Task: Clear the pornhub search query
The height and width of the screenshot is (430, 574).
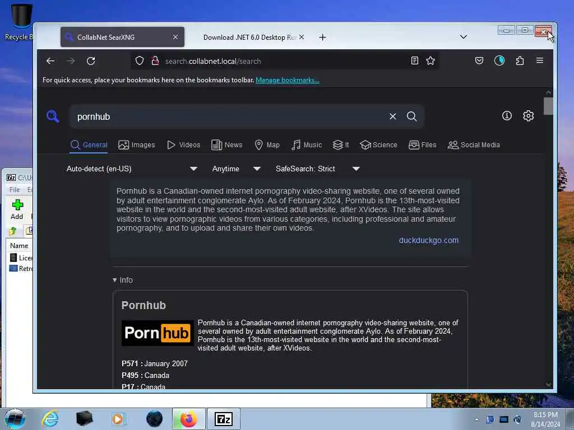Action: coord(393,116)
